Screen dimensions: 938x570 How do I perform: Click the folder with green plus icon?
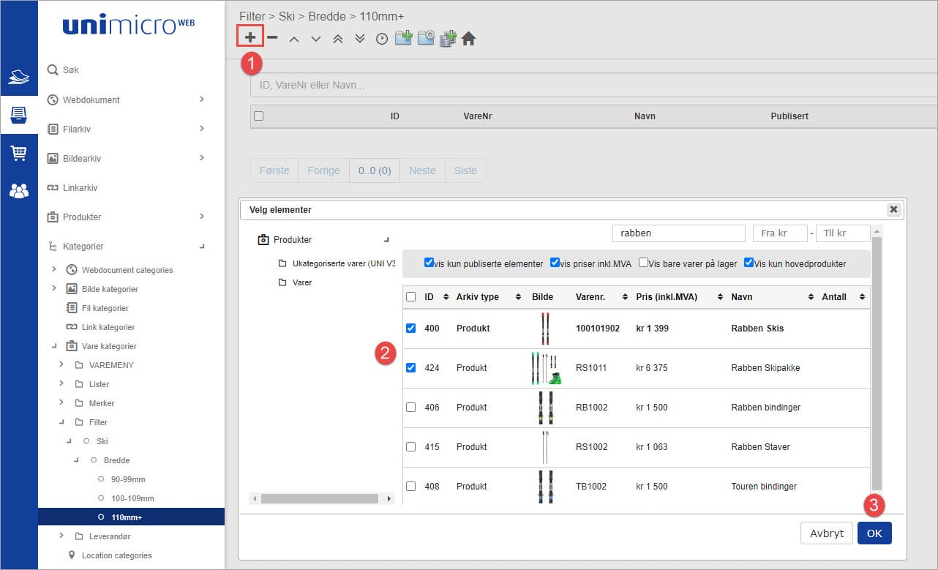[404, 38]
